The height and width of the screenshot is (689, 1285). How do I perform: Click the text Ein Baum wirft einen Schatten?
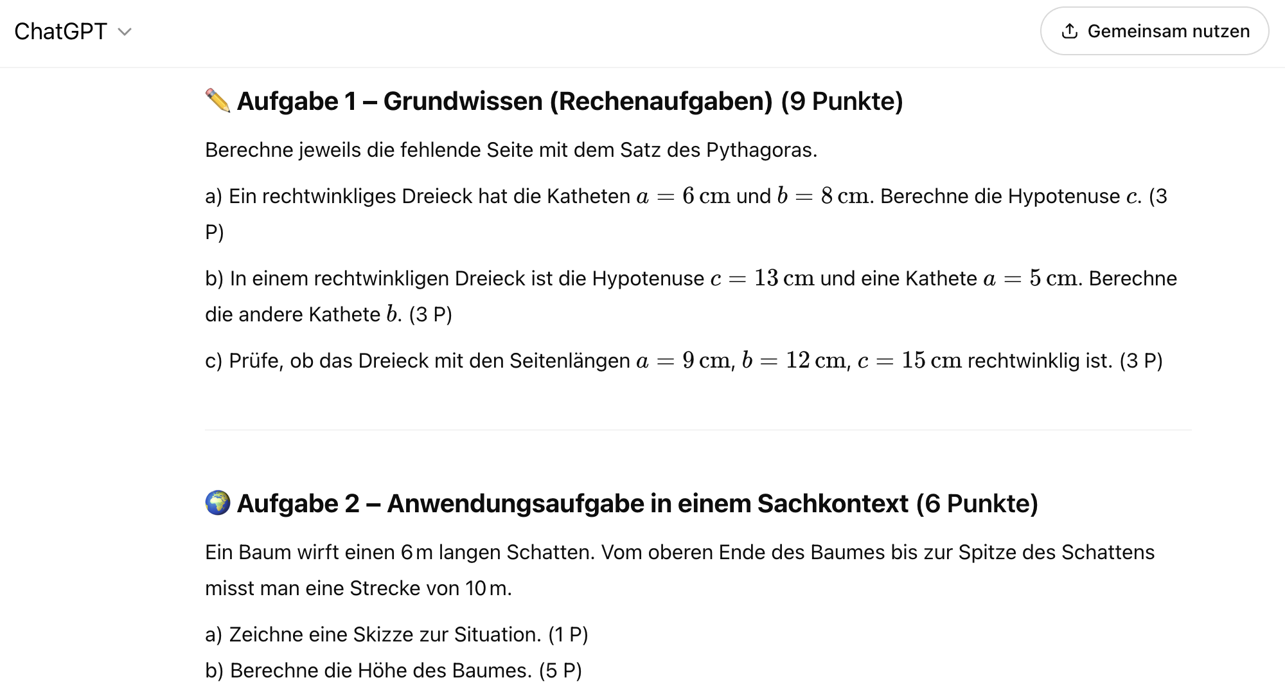[680, 570]
